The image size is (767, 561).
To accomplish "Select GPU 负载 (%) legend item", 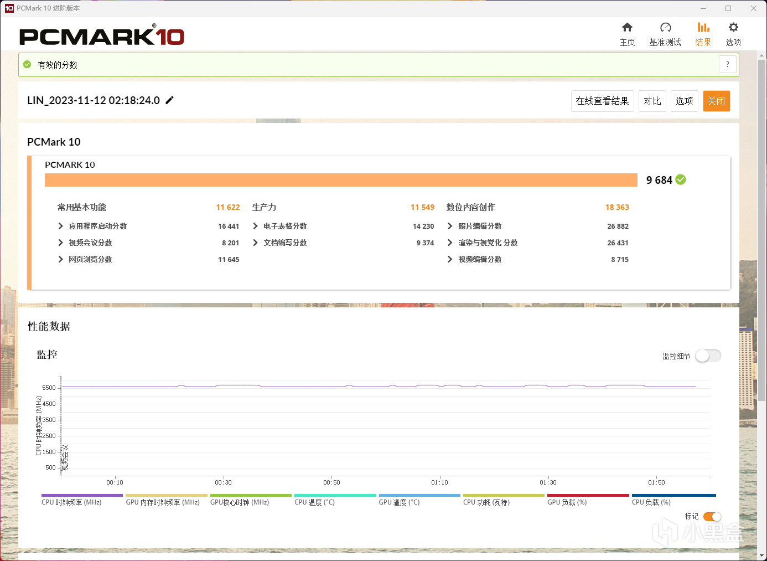I will pos(588,500).
